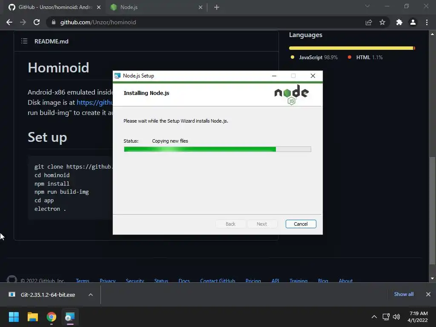This screenshot has width=436, height=327.
Task: Click the scrollbar up arrow
Action: click(x=432, y=34)
